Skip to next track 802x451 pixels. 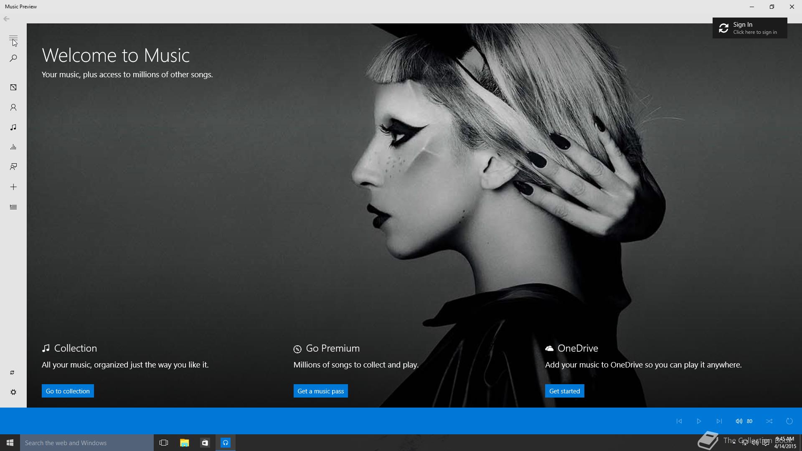click(x=719, y=421)
